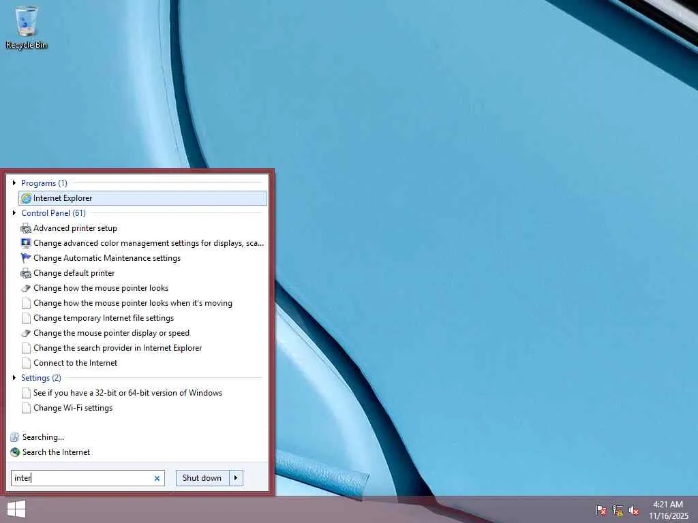Select Change how the mouse pointer looks
This screenshot has height=523, width=698.
pyautogui.click(x=142, y=288)
